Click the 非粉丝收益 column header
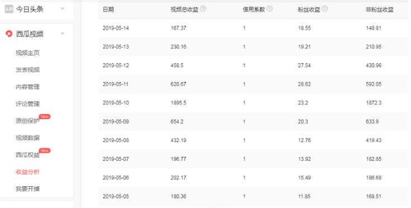 tap(380, 10)
